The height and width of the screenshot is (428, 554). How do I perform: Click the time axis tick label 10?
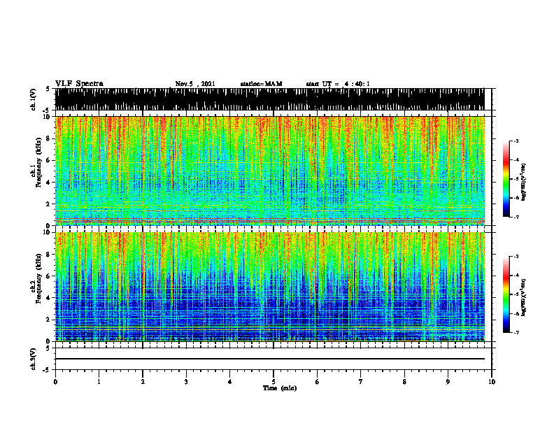[492, 382]
